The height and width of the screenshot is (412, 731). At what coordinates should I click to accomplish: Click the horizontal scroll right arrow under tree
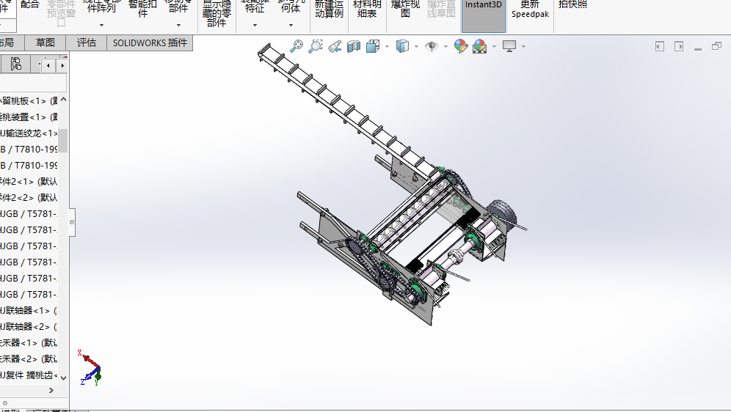[x=51, y=391]
